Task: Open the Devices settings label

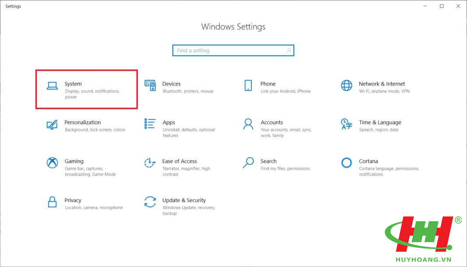Action: pos(171,84)
